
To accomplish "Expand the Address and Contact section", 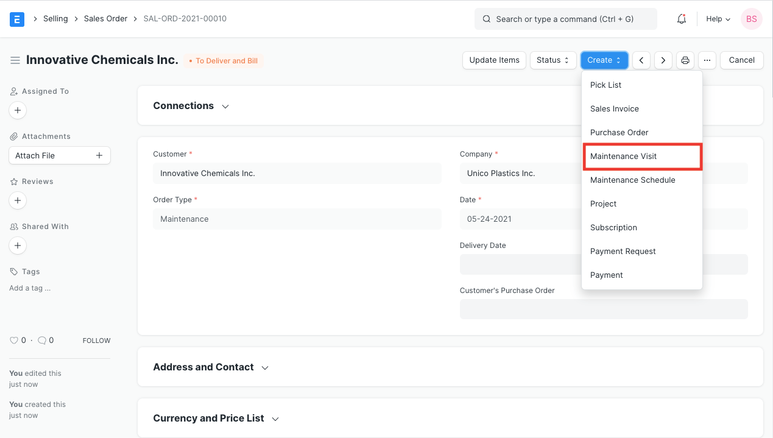I will (x=211, y=367).
